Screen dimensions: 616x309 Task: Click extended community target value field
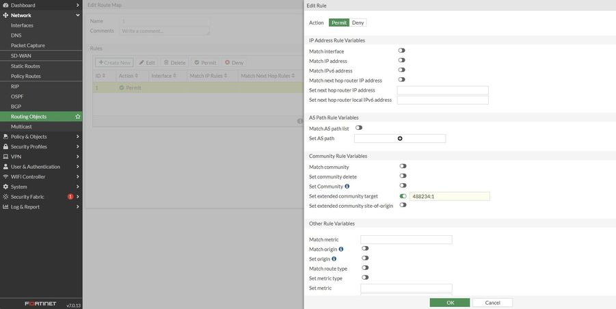pos(450,196)
